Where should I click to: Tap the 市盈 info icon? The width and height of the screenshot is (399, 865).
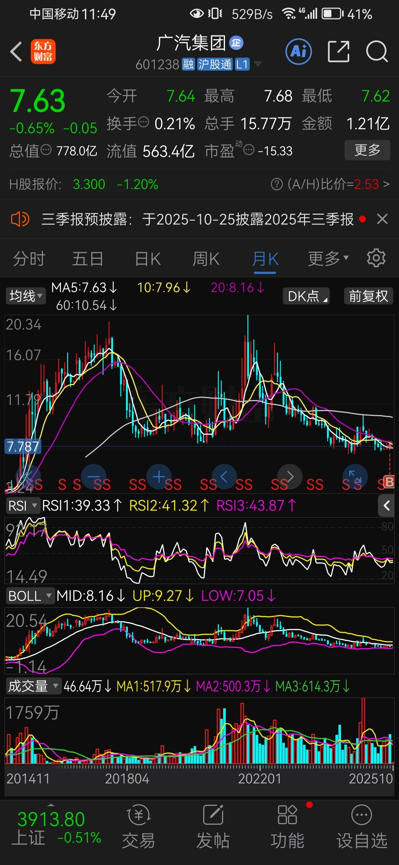pos(249,150)
